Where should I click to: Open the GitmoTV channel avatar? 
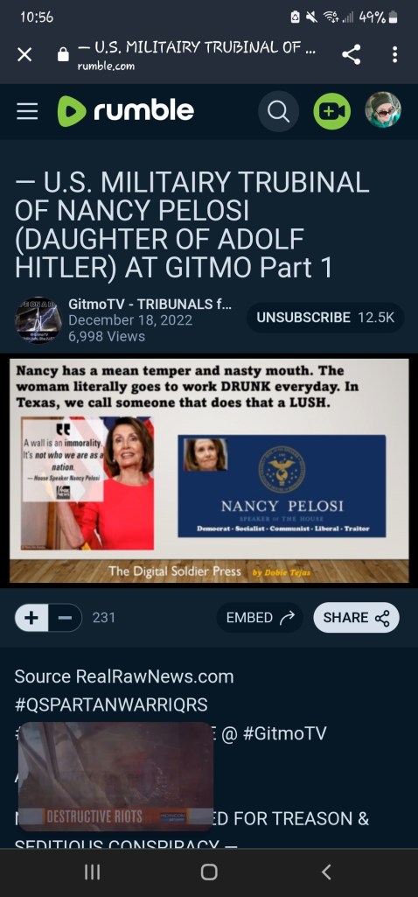38,319
